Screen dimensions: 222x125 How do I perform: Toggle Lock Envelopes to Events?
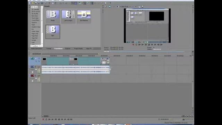pyautogui.click(x=85, y=3)
